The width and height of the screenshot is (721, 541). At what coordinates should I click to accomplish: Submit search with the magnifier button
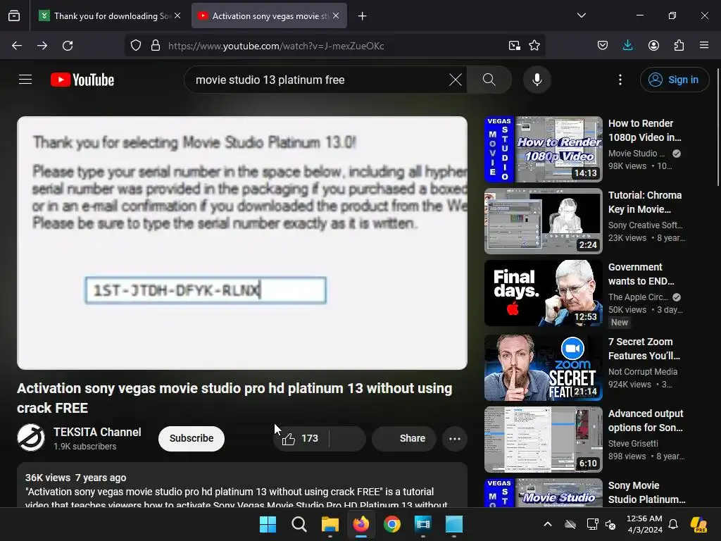pyautogui.click(x=489, y=80)
